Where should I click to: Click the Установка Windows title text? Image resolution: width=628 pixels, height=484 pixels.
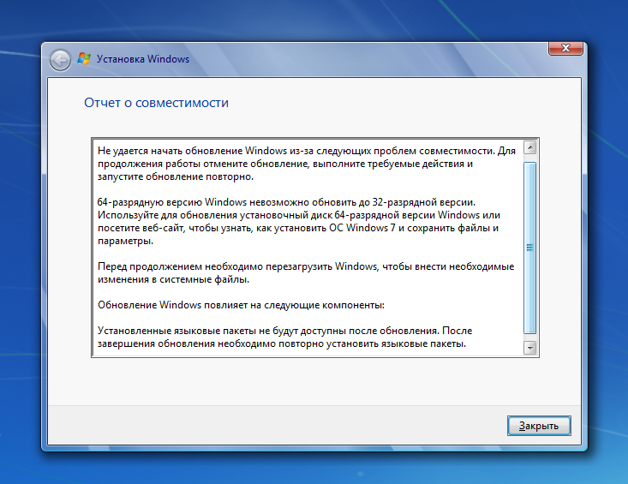point(143,59)
